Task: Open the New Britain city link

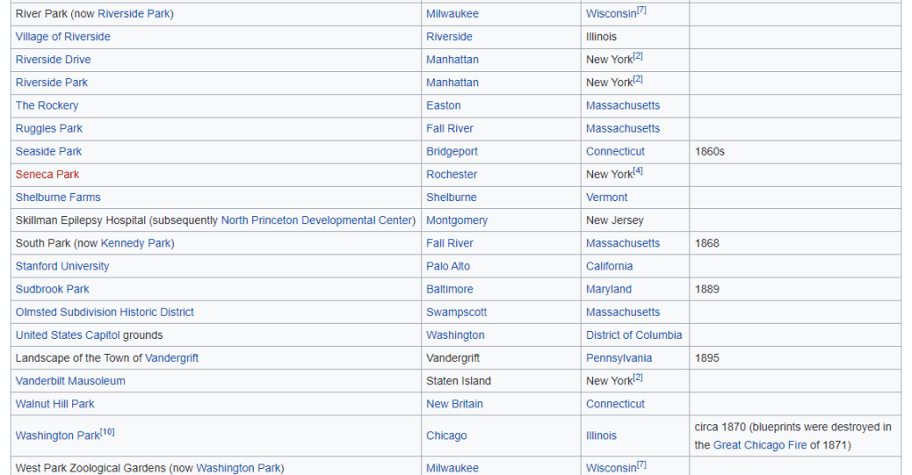Action: 454,405
